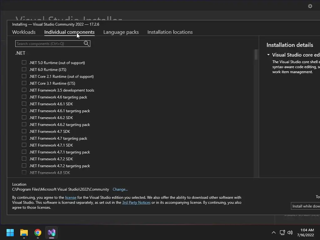Image resolution: width=320 pixels, height=240 pixels.
Task: Select .NET Framework 4.6.1 SDK checkbox
Action: [x=24, y=104]
